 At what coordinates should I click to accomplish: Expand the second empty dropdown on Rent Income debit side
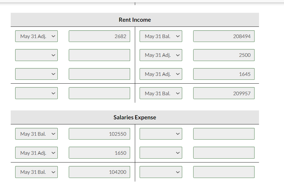[x=36, y=55]
